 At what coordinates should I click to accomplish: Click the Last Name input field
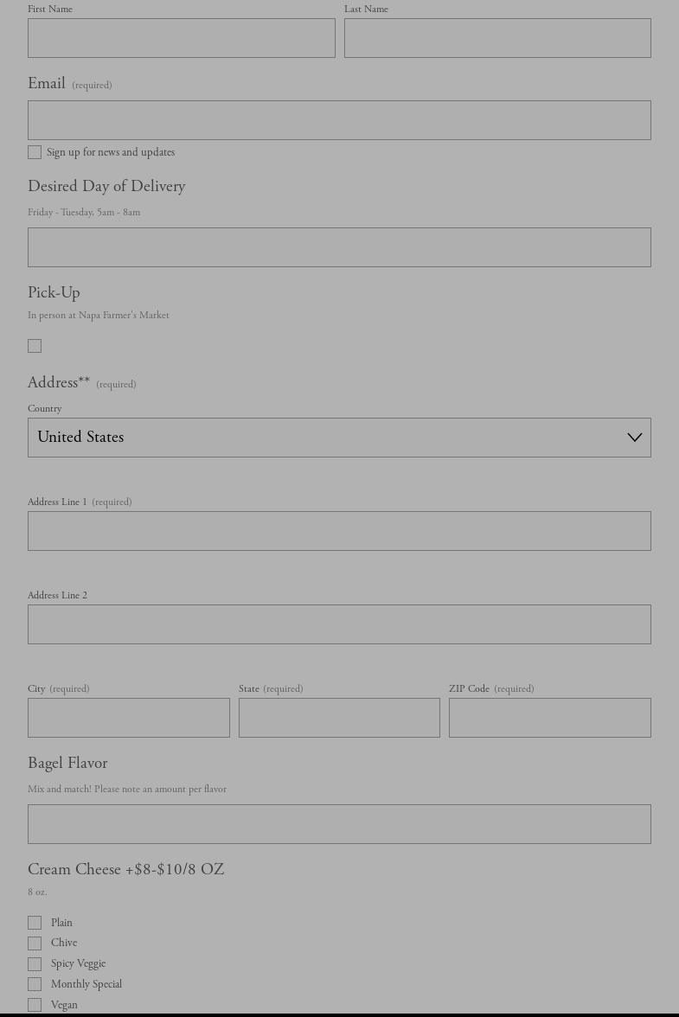point(496,38)
